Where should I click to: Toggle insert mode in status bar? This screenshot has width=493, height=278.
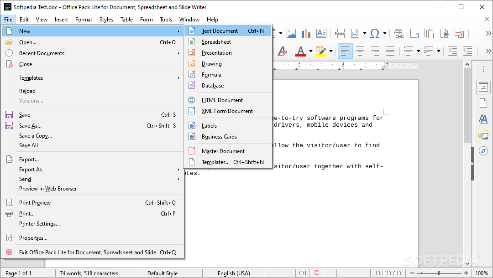303,273
